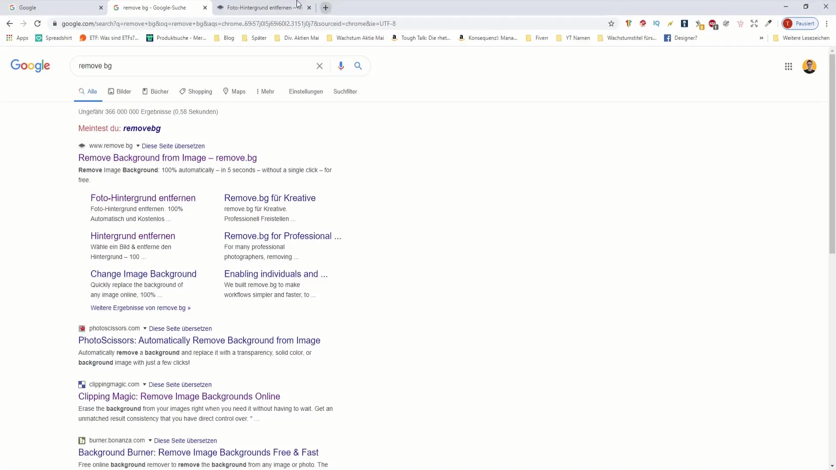
Task: Open the Clipping Magic search result
Action: click(179, 396)
